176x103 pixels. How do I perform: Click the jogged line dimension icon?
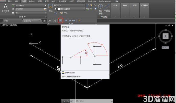pos(95,5)
